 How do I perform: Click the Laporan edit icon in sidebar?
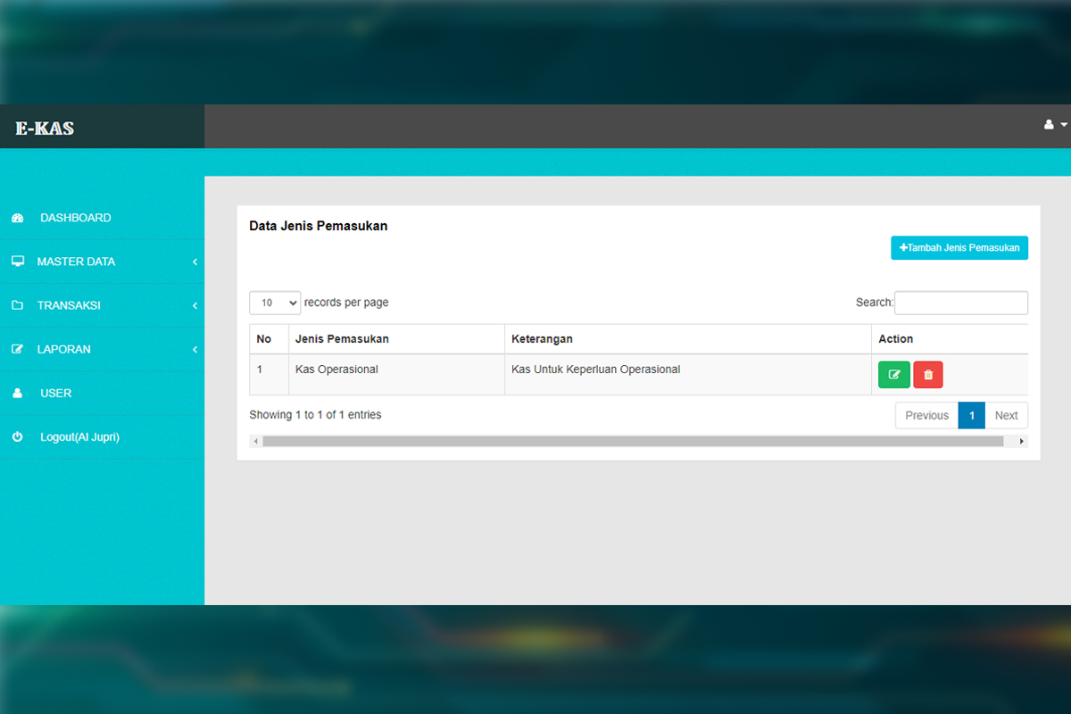pos(18,349)
